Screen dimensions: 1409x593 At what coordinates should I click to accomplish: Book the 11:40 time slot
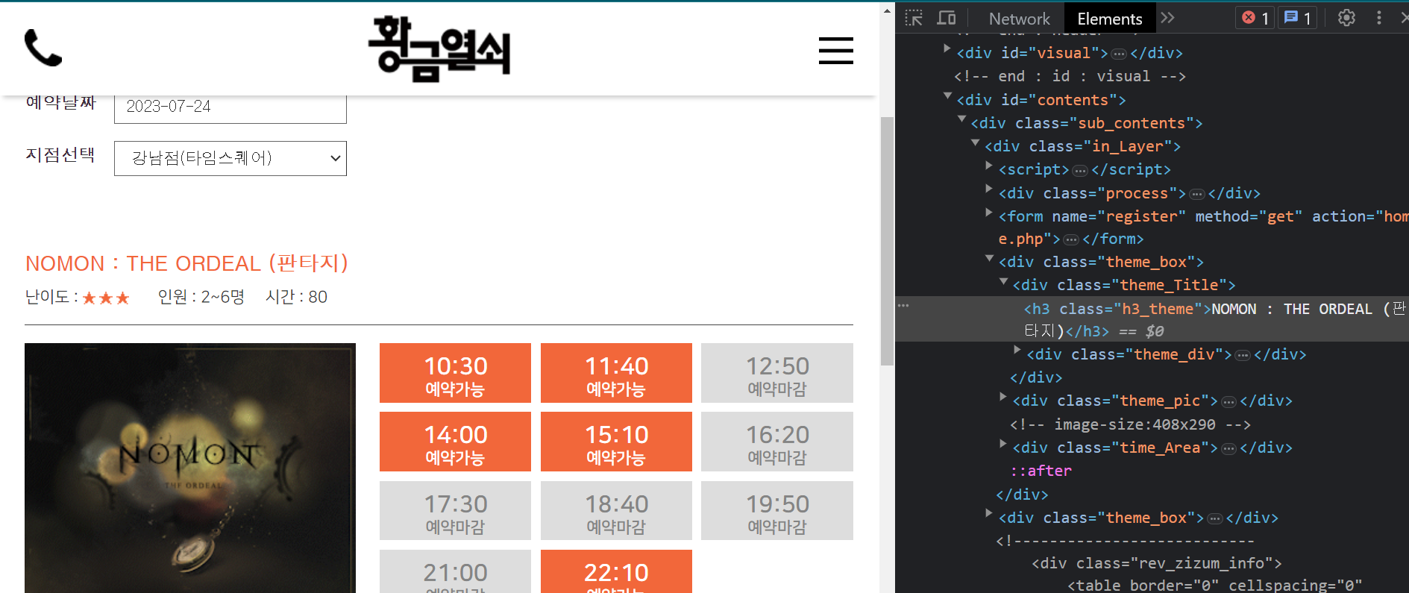(x=616, y=373)
